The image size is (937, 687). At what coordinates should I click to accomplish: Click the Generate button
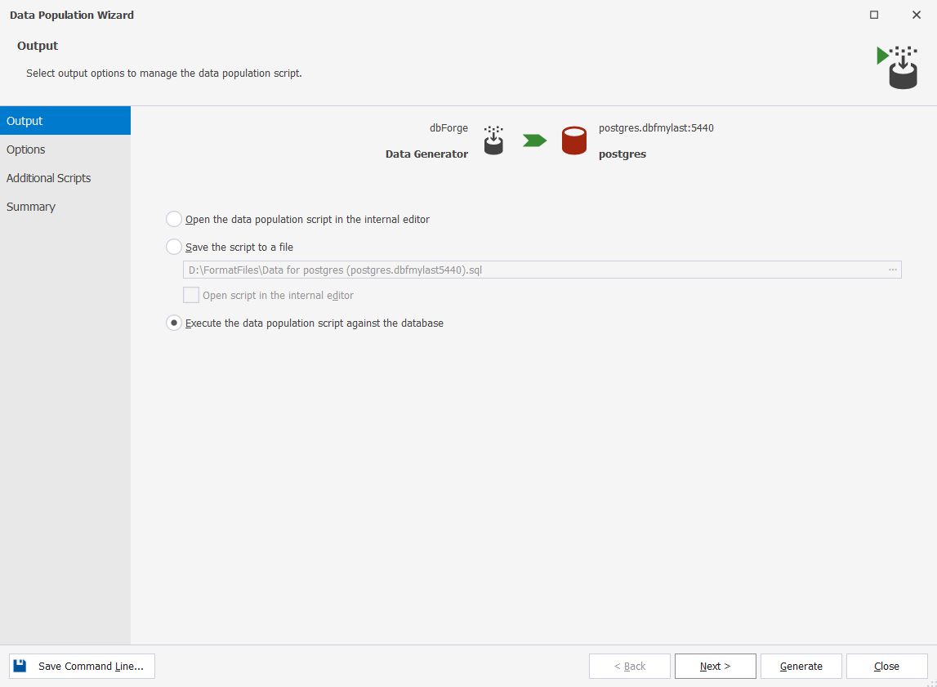coord(801,666)
